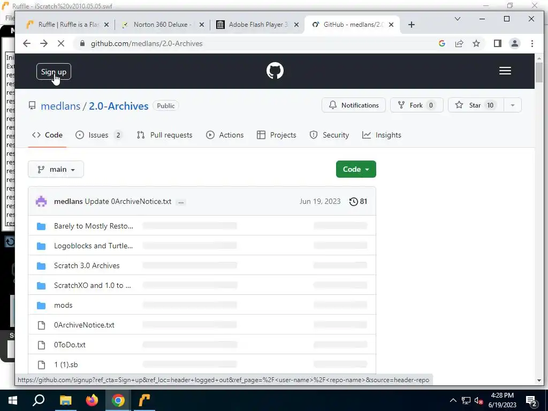This screenshot has height=411, width=548.
Task: Open the Scratch 3.0 Archives folder
Action: [x=87, y=265]
